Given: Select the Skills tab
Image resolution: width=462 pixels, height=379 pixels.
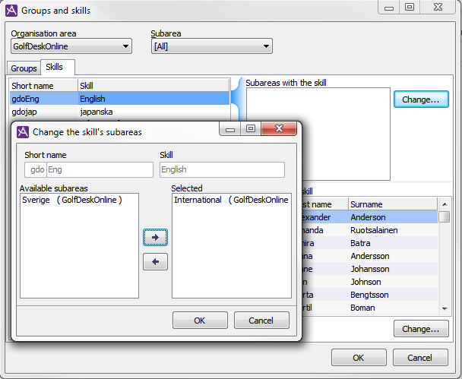Looking at the screenshot, I should [x=54, y=68].
